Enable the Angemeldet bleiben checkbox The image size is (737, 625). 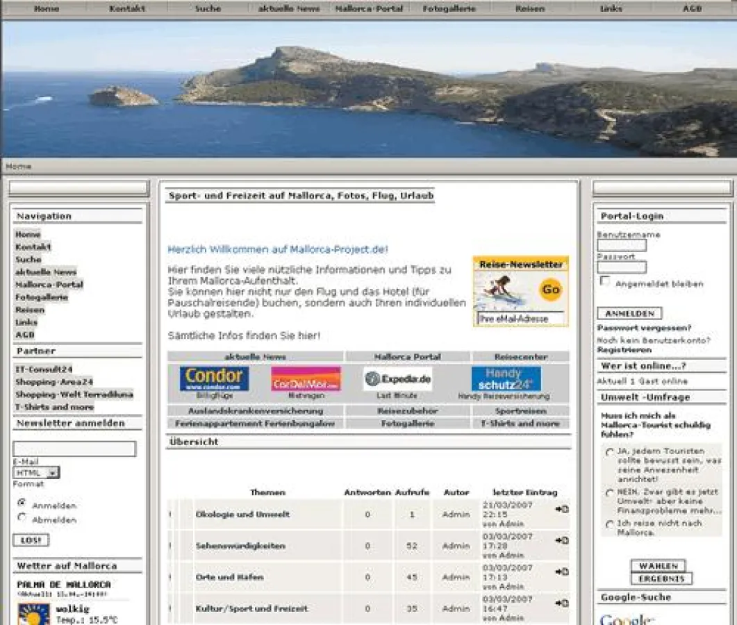point(604,281)
